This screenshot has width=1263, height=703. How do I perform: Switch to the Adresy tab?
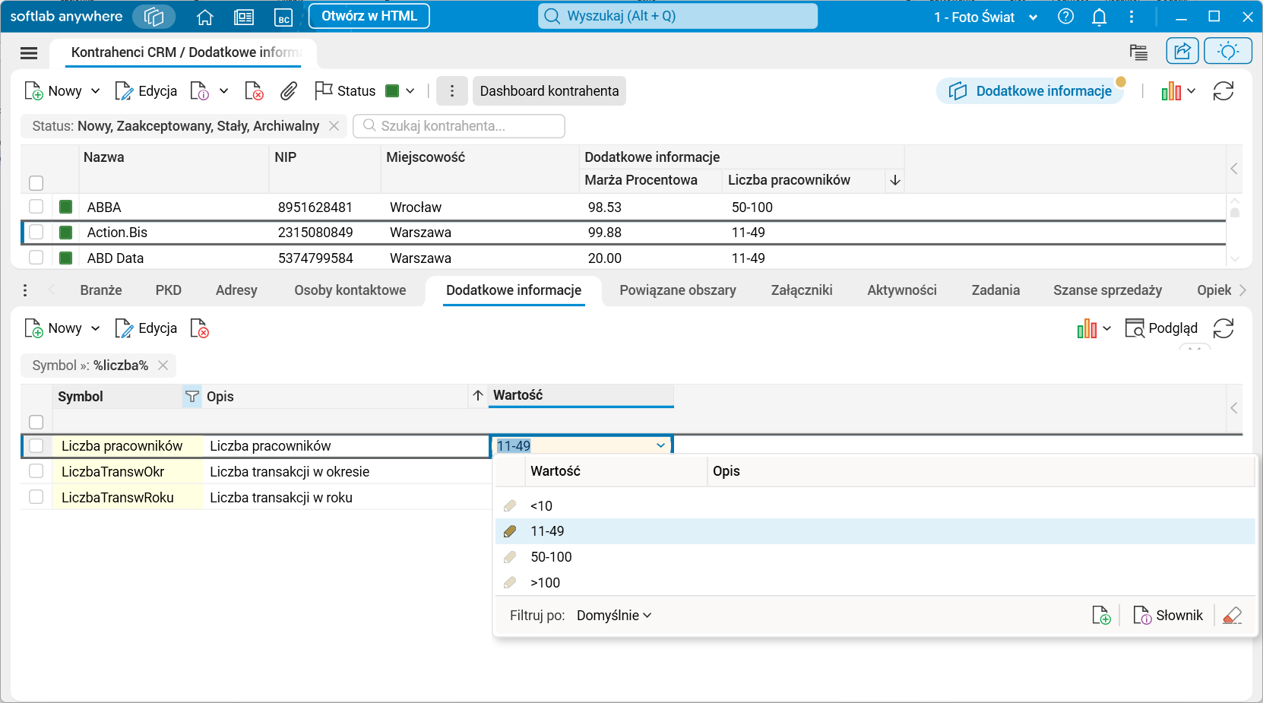236,290
